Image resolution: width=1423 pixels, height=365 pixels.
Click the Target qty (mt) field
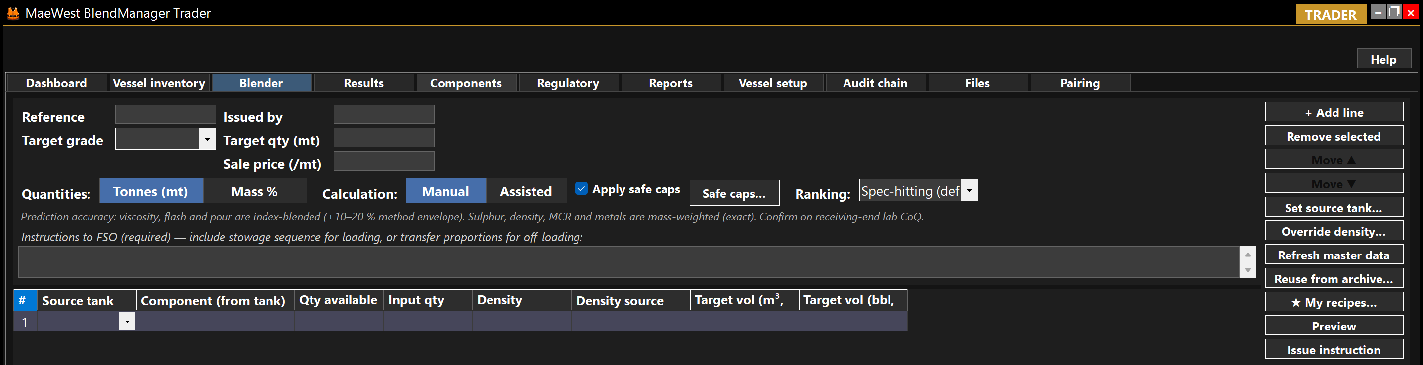(x=384, y=138)
